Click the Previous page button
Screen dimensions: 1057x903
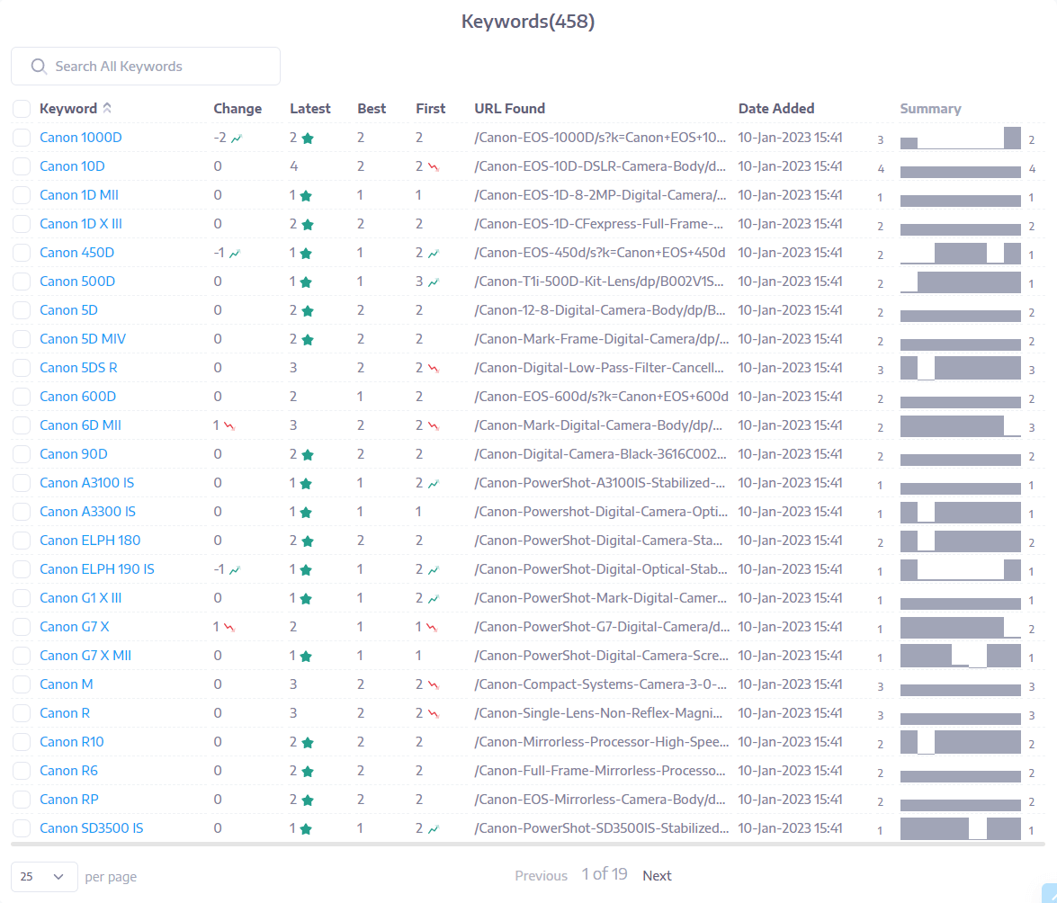(541, 875)
